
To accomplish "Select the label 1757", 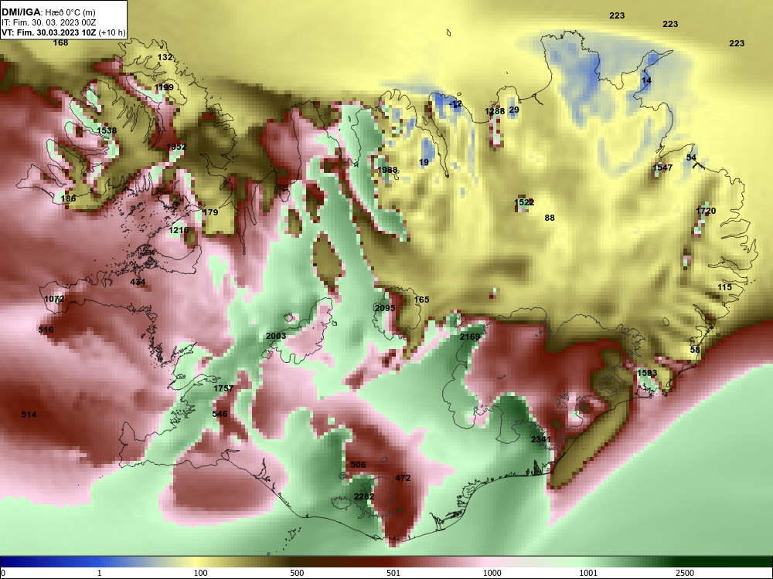I will (x=223, y=388).
